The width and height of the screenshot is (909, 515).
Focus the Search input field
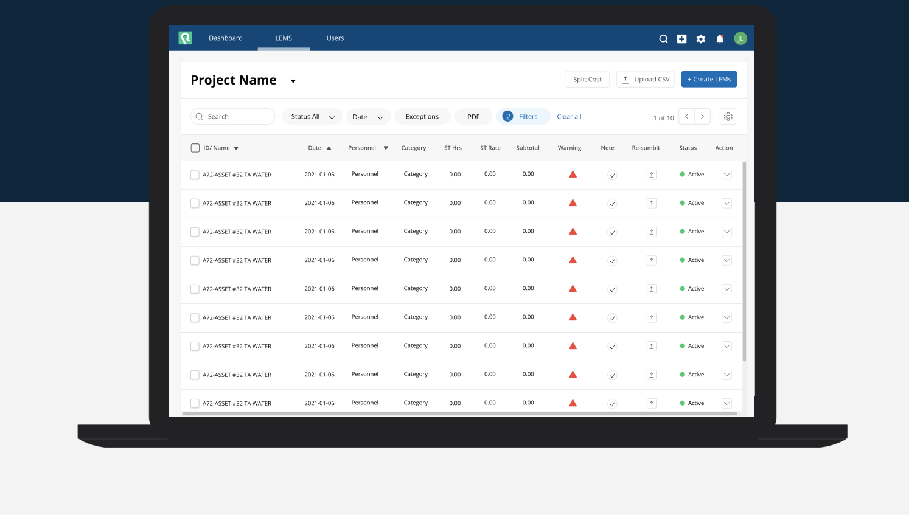click(233, 117)
